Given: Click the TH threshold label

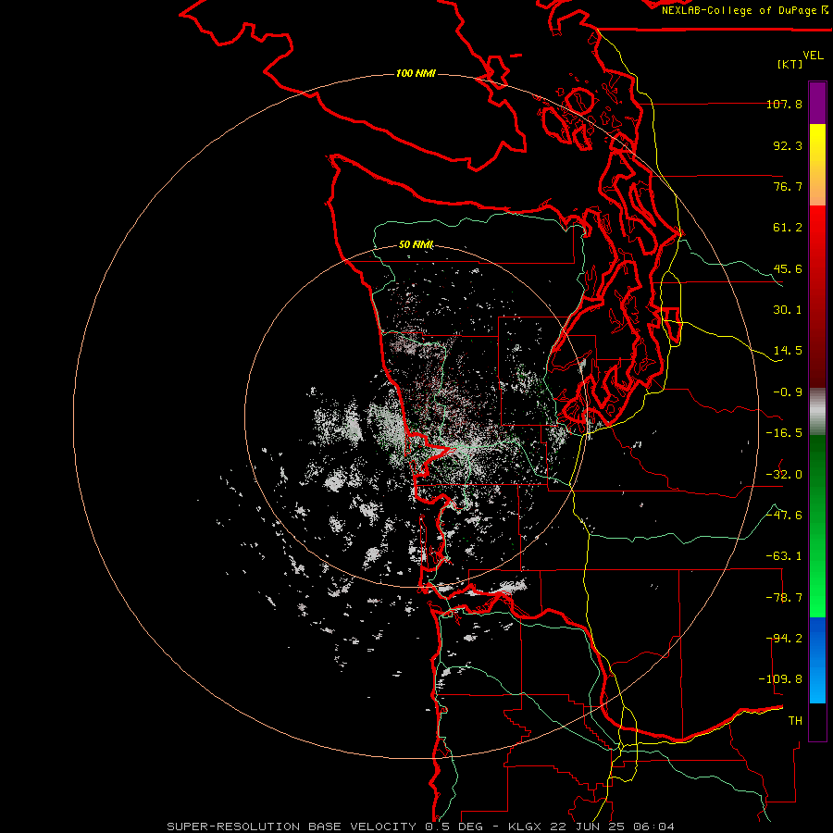Looking at the screenshot, I should pos(795,721).
